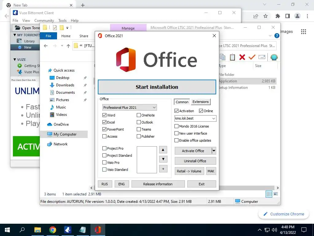The height and width of the screenshot is (236, 314).
Task: Select Music in the navigation pane
Action: click(x=61, y=107)
